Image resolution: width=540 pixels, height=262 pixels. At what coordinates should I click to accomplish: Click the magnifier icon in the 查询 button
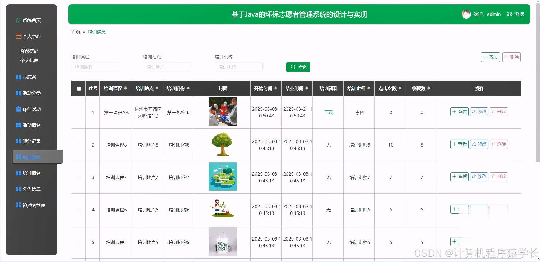293,67
